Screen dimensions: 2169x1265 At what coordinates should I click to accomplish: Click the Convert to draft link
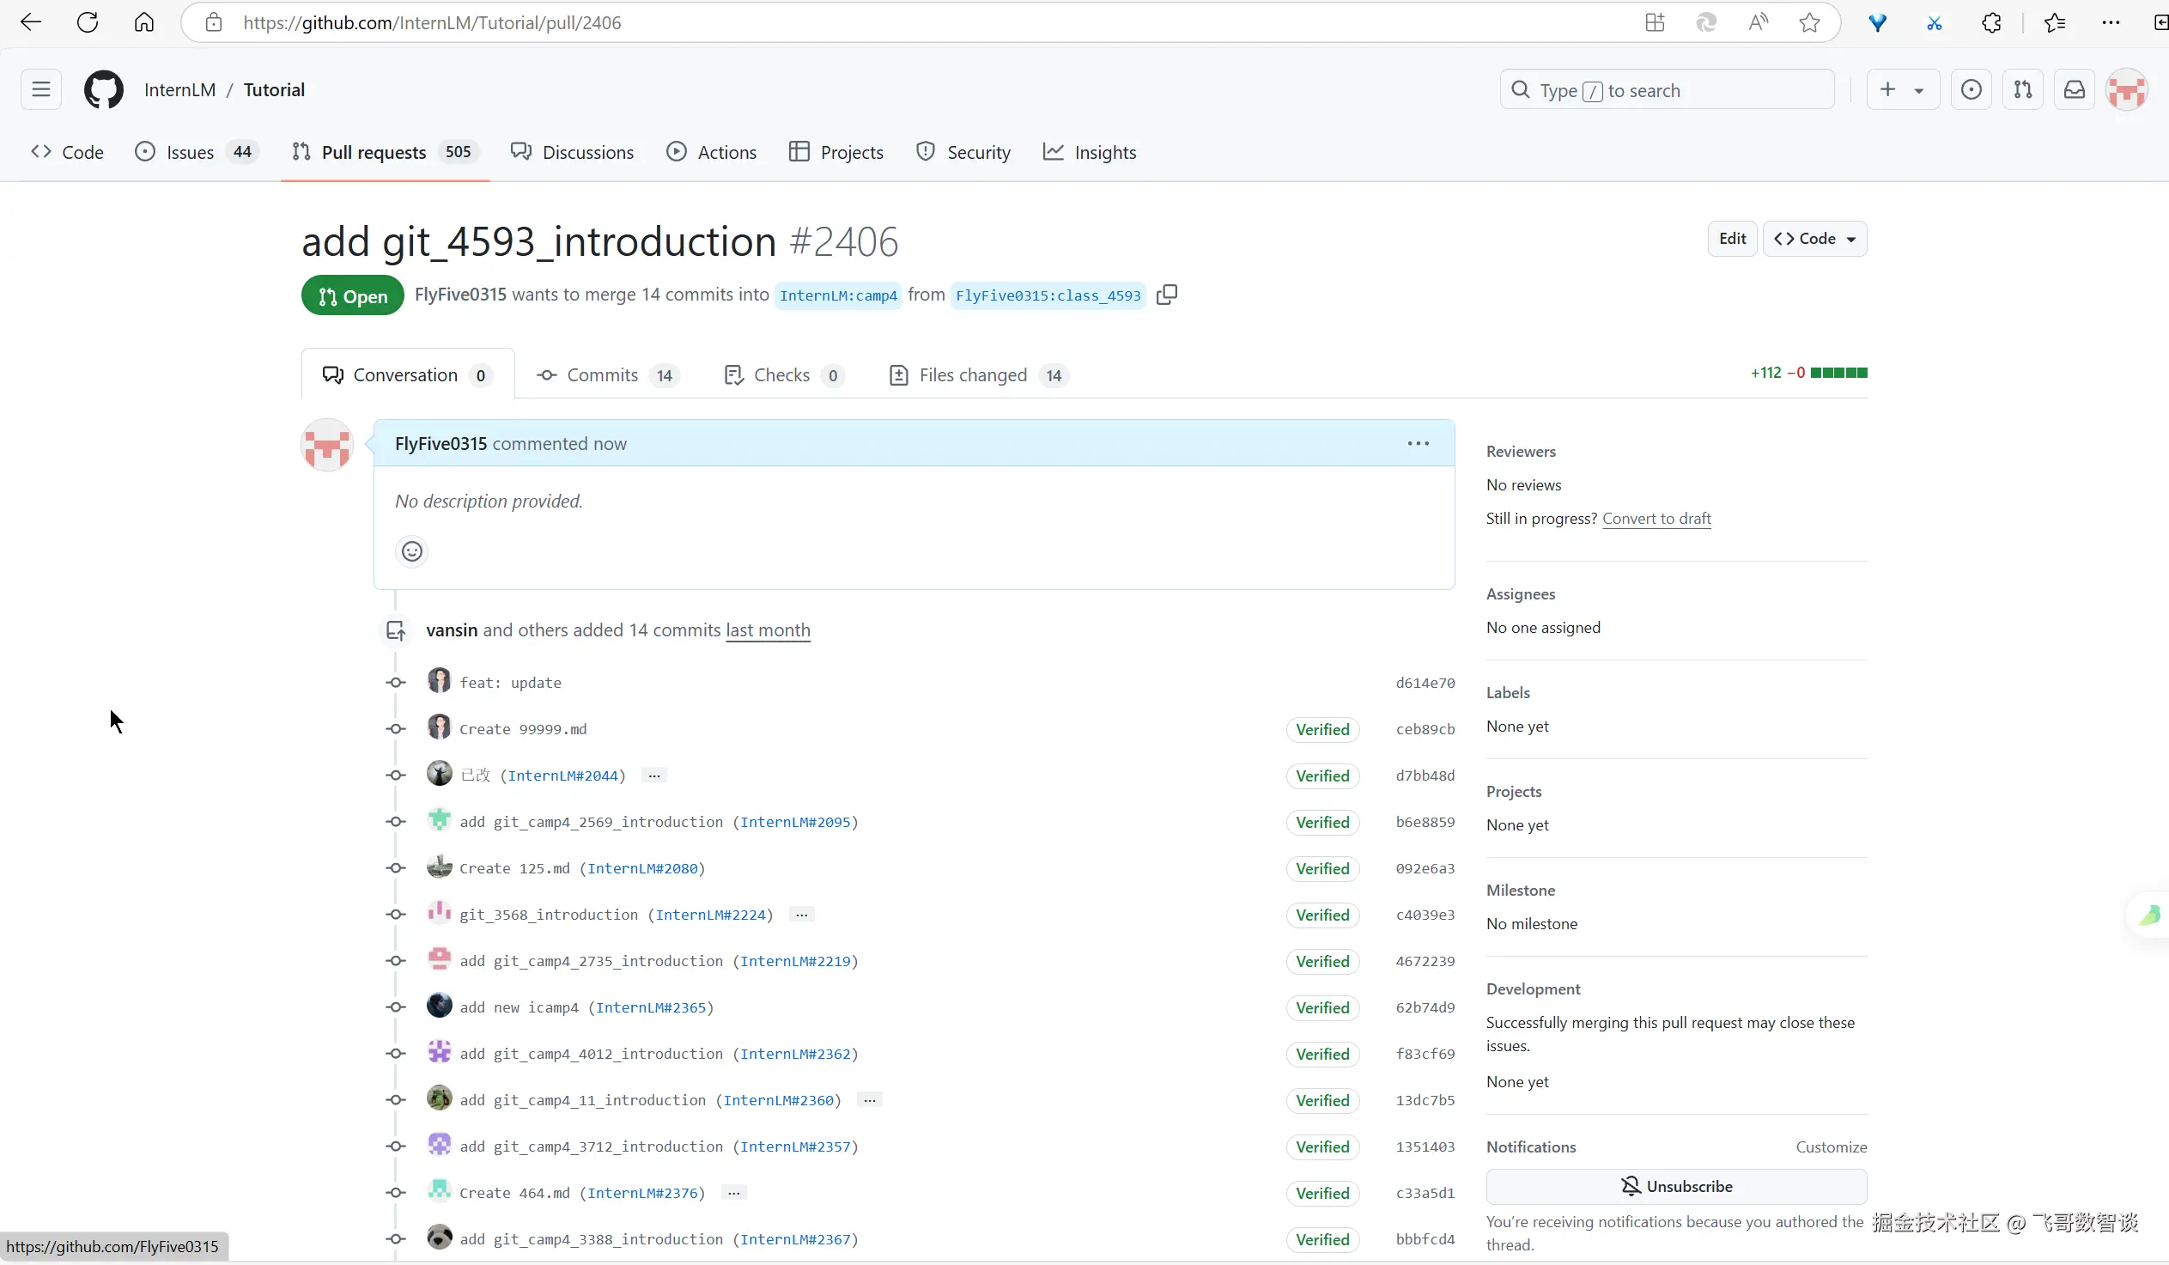pyautogui.click(x=1656, y=518)
